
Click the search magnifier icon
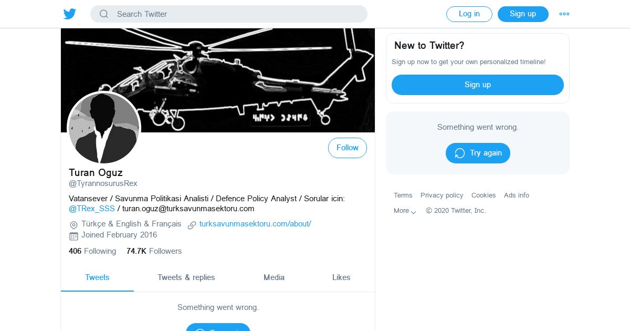coord(104,14)
